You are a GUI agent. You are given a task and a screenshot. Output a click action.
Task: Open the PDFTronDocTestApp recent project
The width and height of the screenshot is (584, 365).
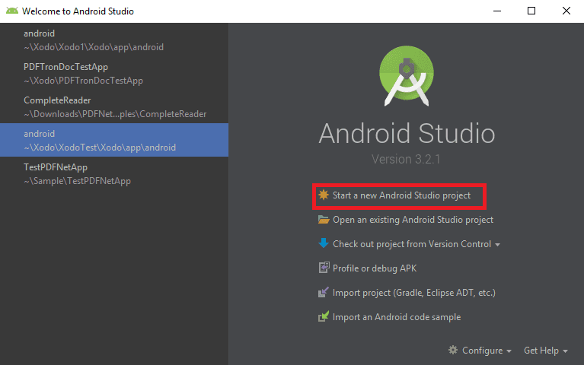point(84,73)
